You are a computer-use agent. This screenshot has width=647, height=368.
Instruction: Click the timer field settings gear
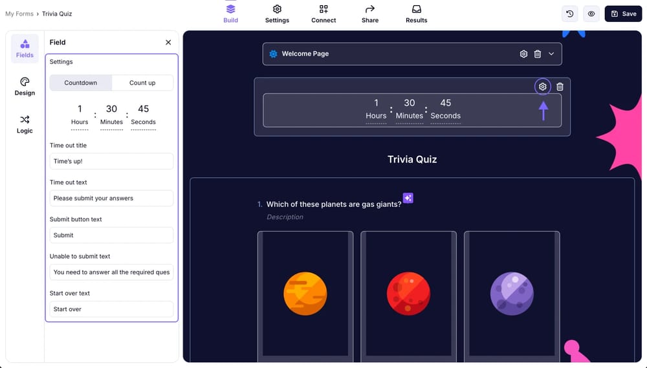543,87
